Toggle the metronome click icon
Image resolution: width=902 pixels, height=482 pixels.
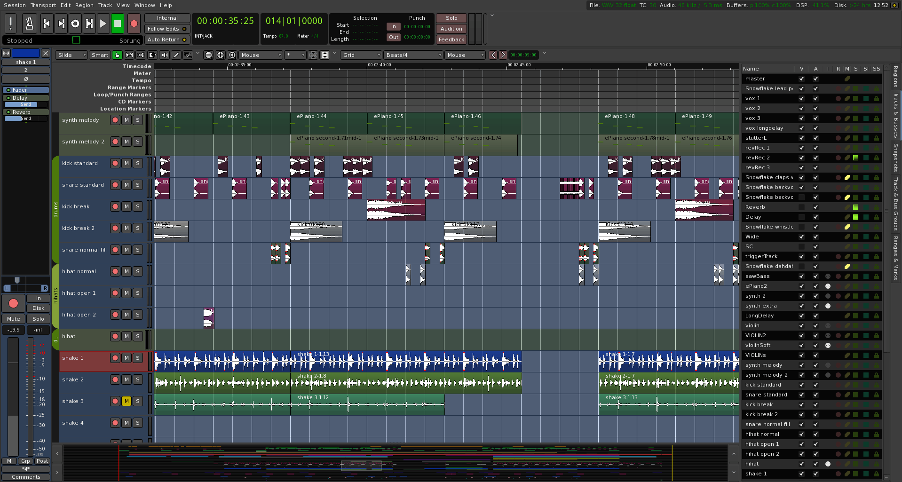29,23
